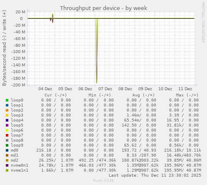207x185 pixels.
Task: Click md2 min read value '492.25'
Action: point(86,160)
